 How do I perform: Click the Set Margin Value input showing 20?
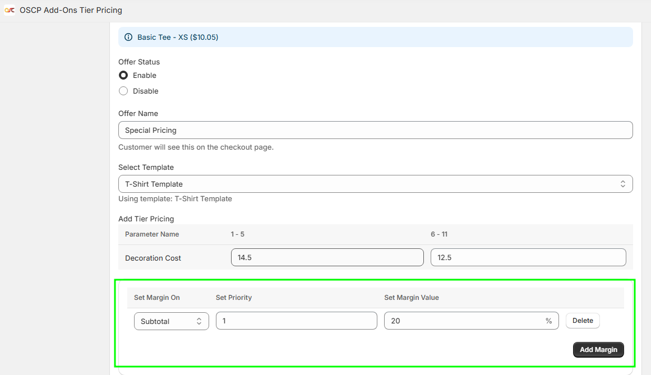[463, 321]
